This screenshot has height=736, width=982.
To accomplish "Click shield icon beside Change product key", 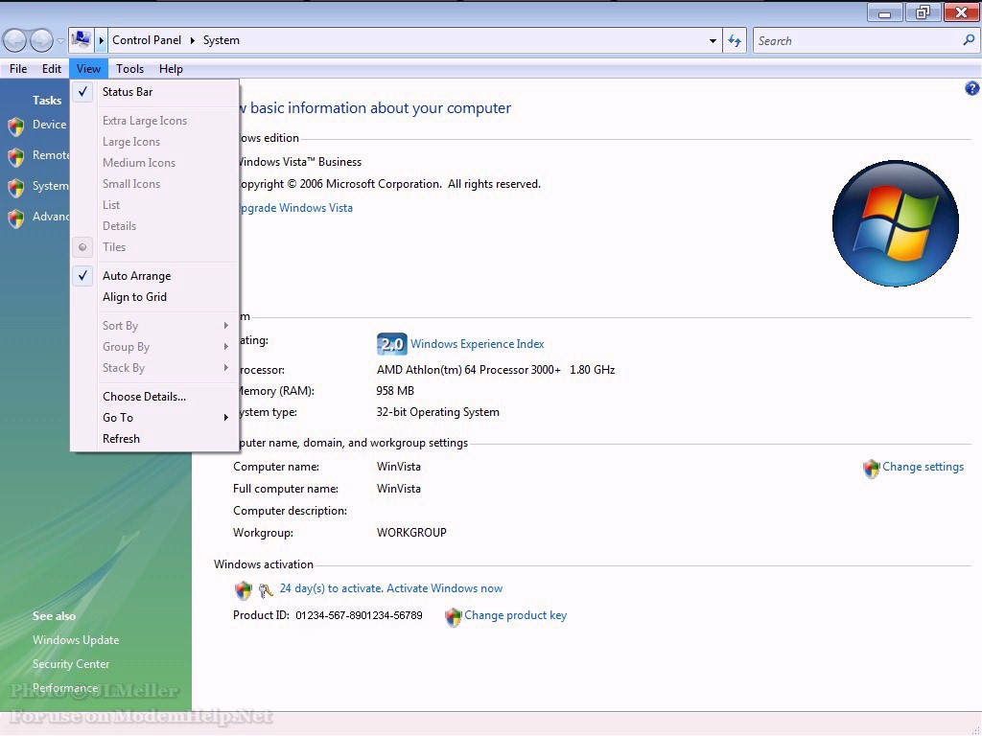I will point(453,617).
